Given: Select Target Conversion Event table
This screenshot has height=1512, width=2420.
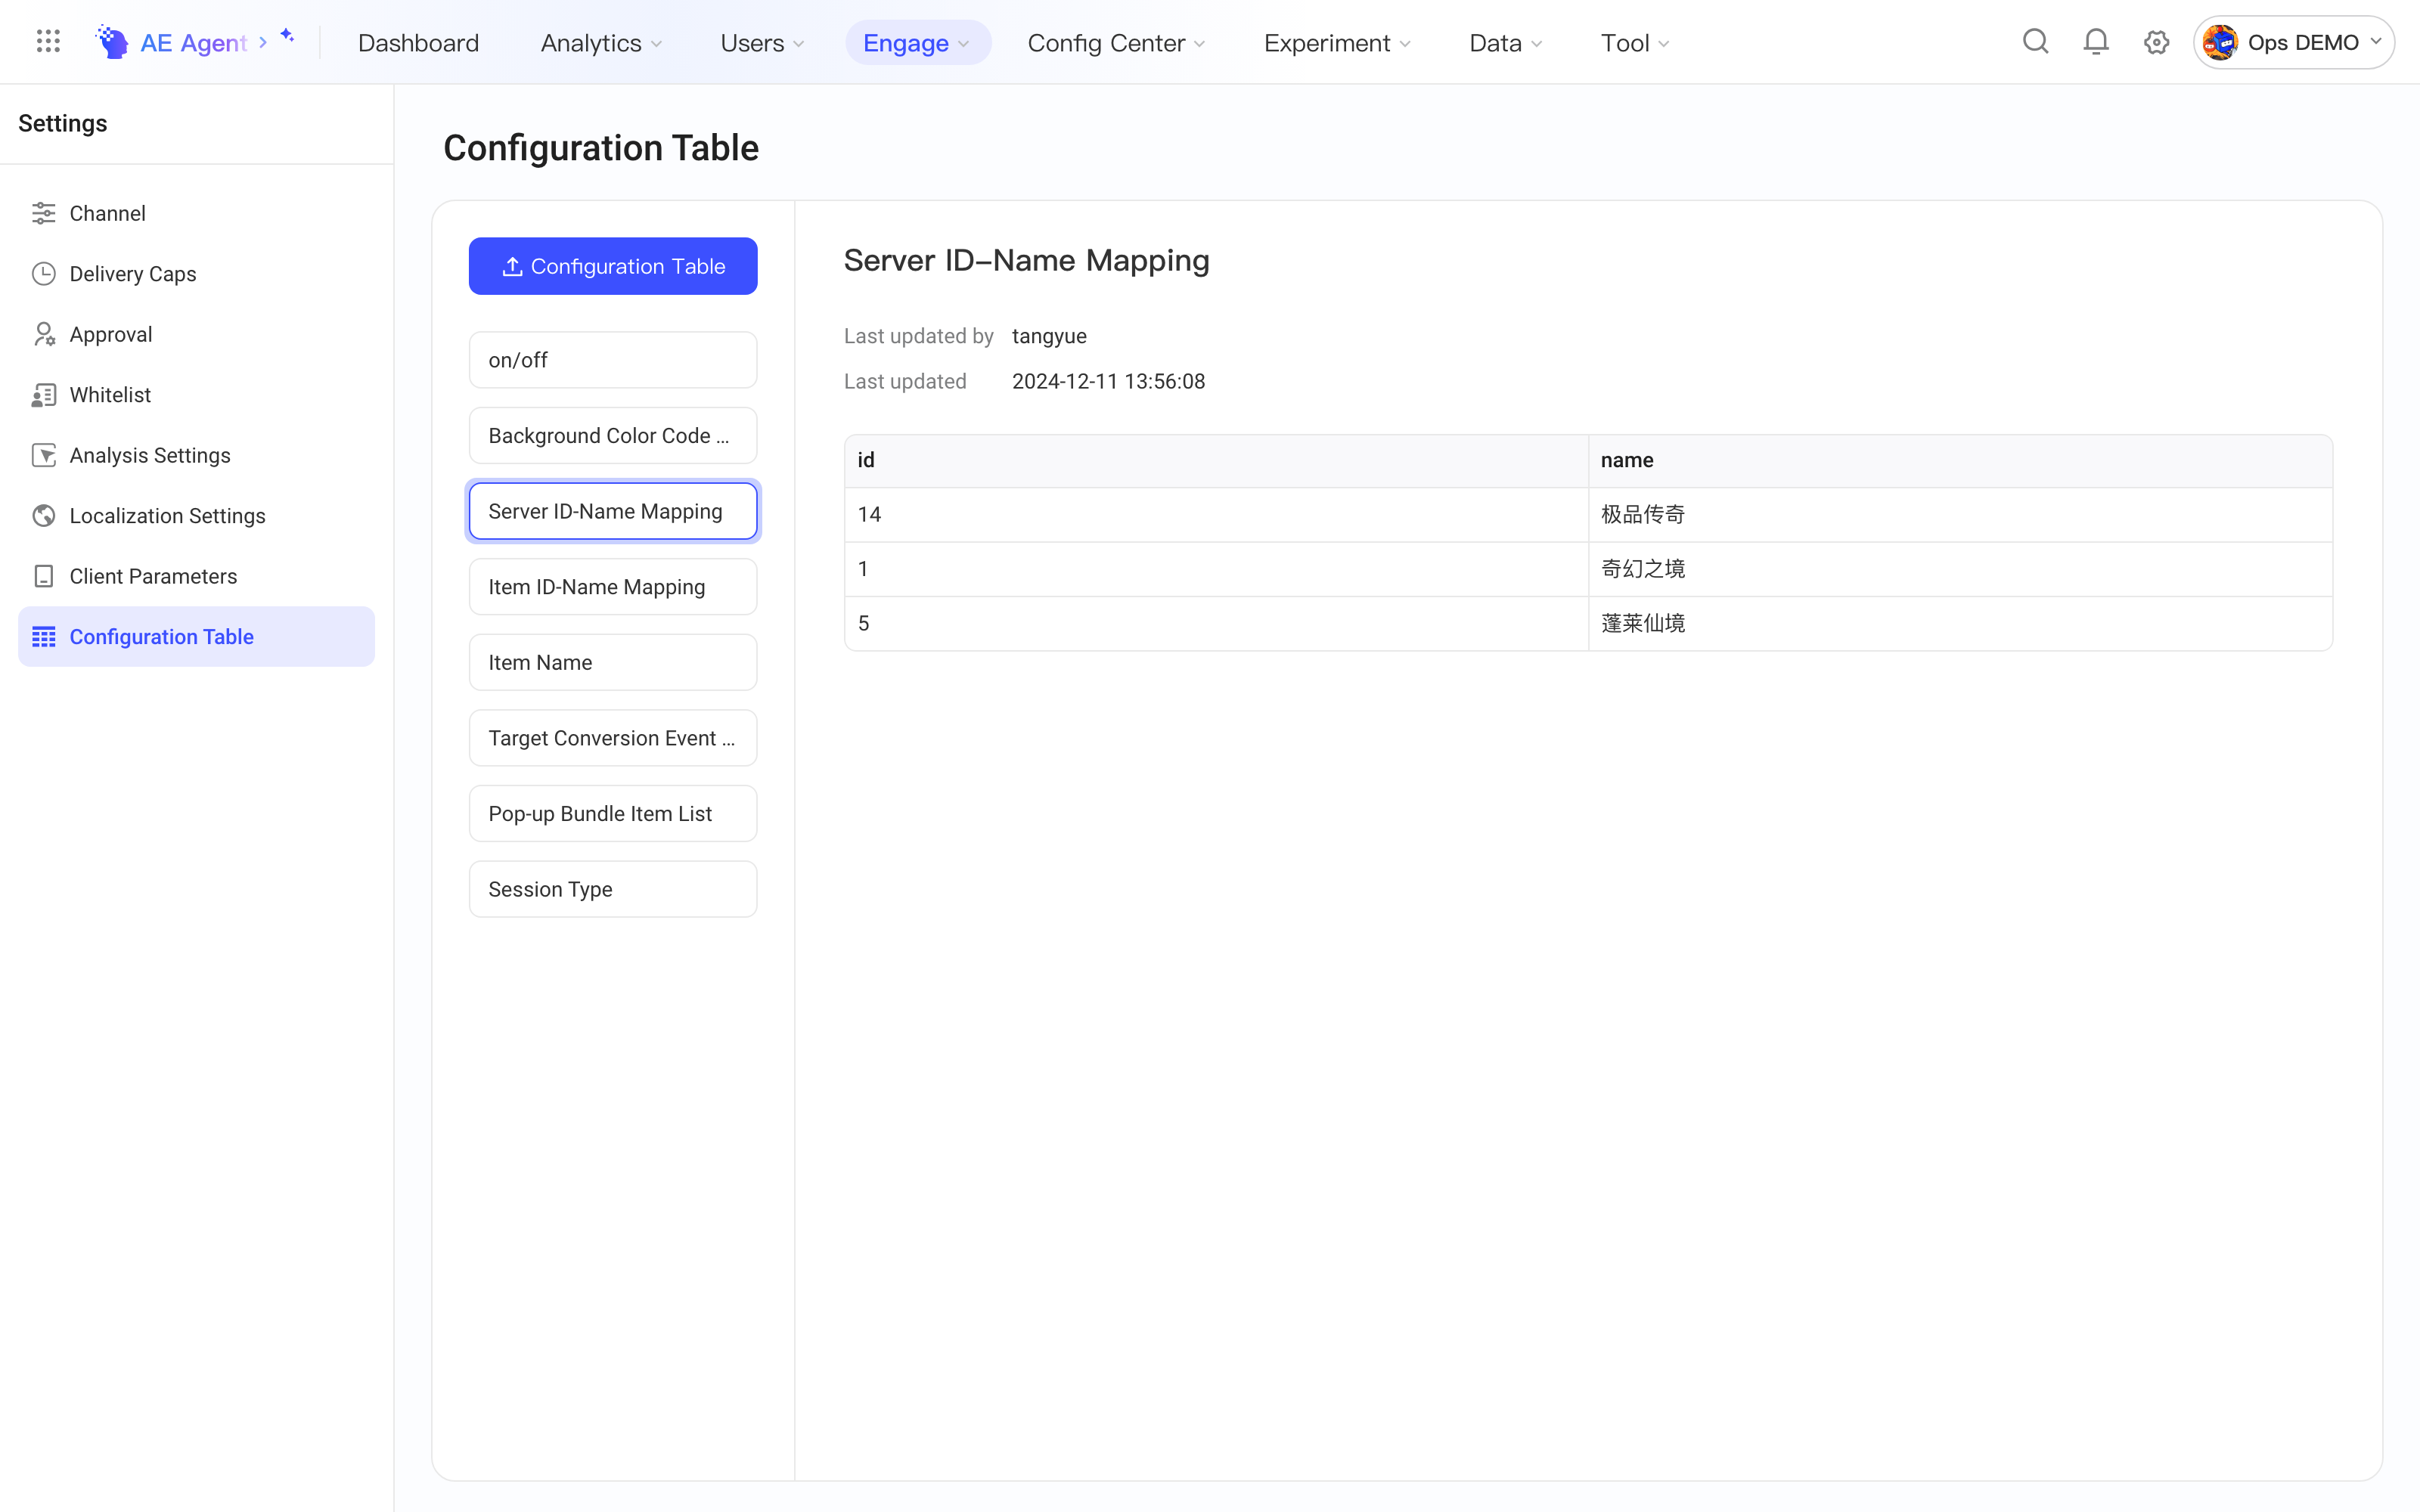Looking at the screenshot, I should (613, 738).
